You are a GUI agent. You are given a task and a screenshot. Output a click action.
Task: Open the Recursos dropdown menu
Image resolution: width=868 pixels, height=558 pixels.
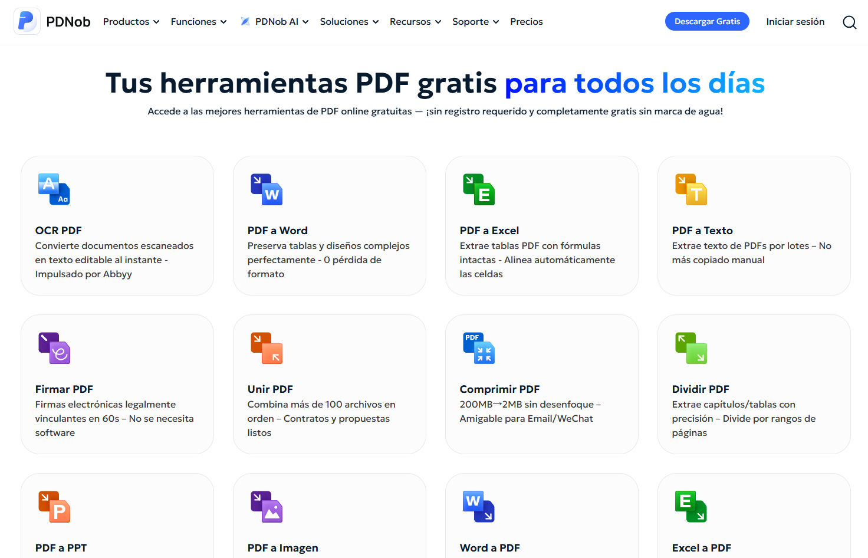[415, 21]
